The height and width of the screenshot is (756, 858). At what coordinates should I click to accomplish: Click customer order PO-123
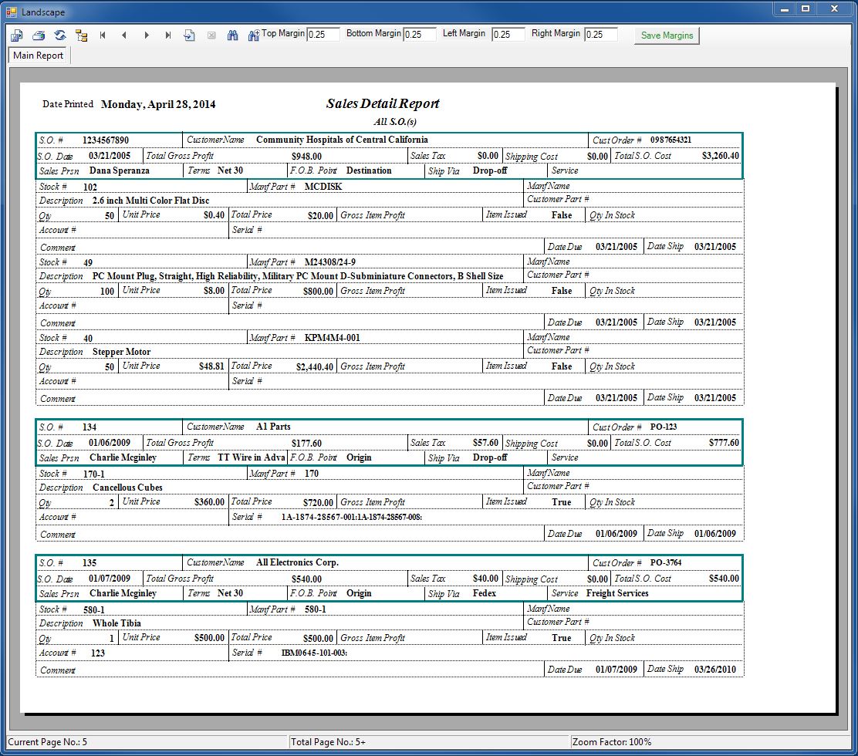click(x=664, y=427)
